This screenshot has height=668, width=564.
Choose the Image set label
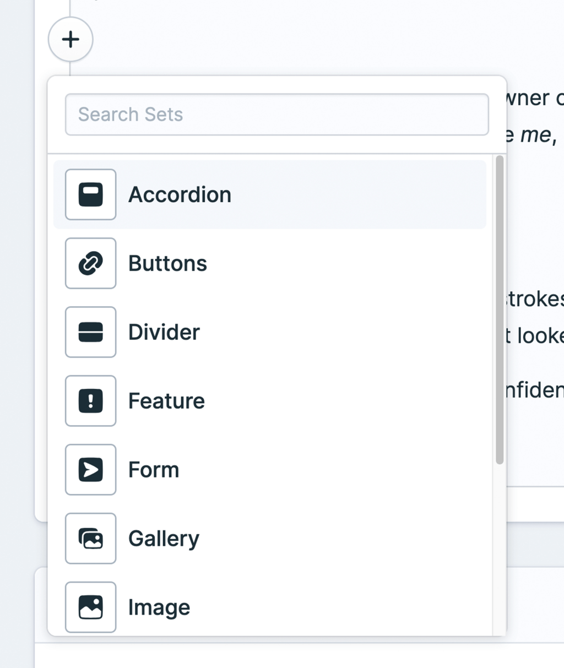pos(159,608)
